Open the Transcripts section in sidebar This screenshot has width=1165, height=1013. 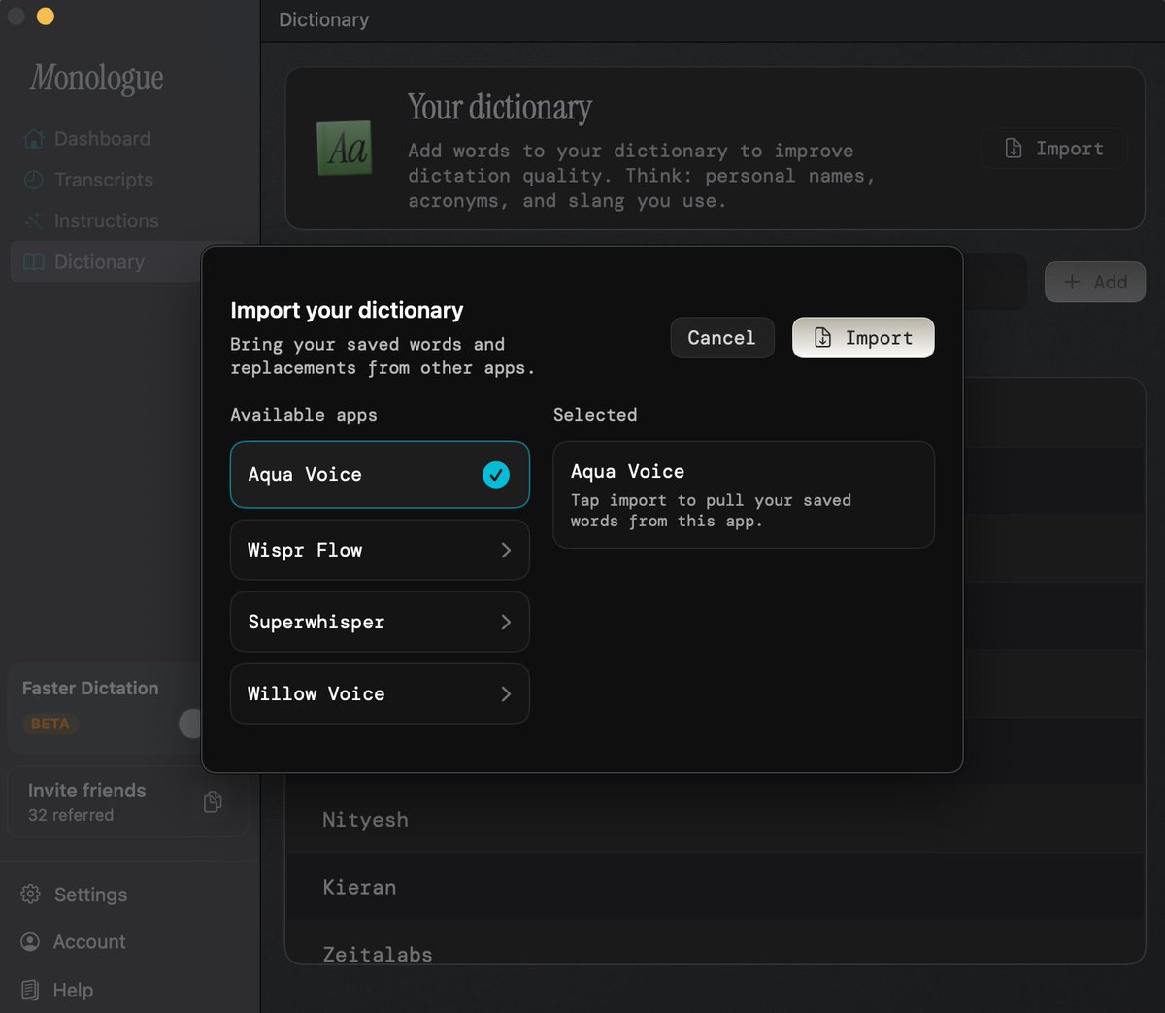point(103,180)
